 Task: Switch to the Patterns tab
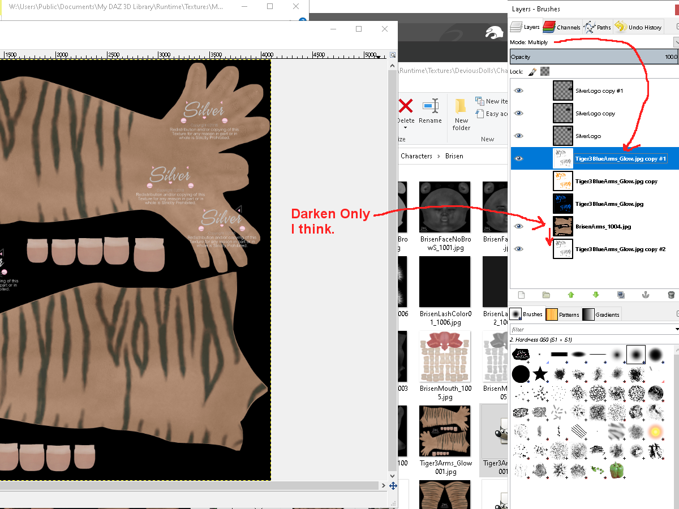tap(563, 314)
